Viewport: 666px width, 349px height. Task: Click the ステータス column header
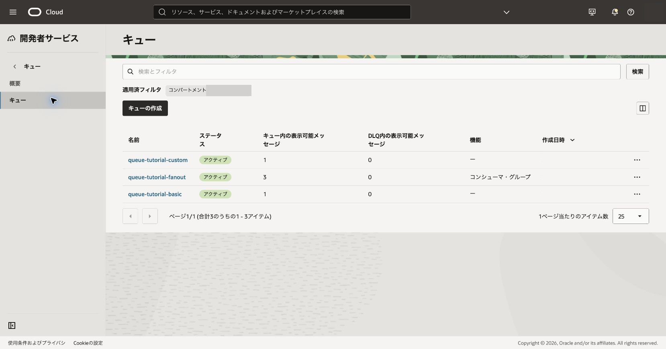[210, 140]
